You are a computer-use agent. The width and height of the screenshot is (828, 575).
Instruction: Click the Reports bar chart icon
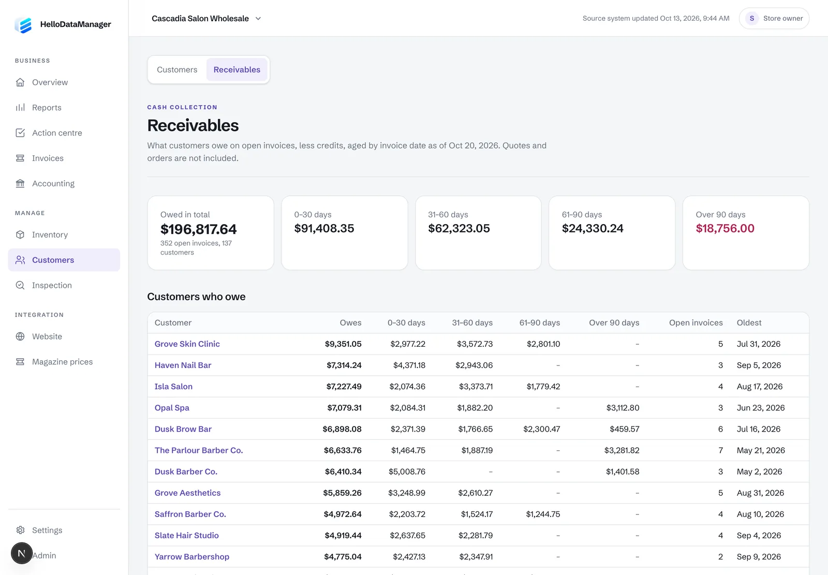20,108
